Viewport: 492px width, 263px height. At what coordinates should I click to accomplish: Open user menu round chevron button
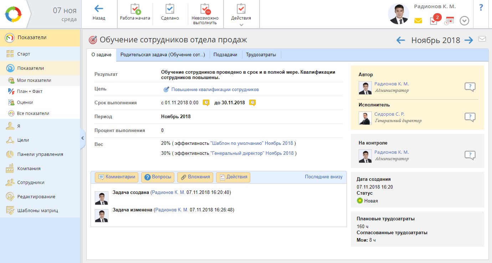pyautogui.click(x=464, y=21)
